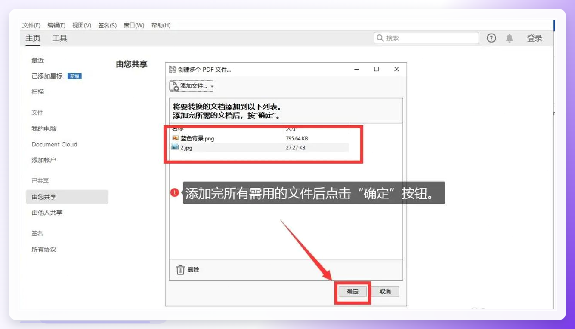Open the 编辑(E) menu

[56, 25]
